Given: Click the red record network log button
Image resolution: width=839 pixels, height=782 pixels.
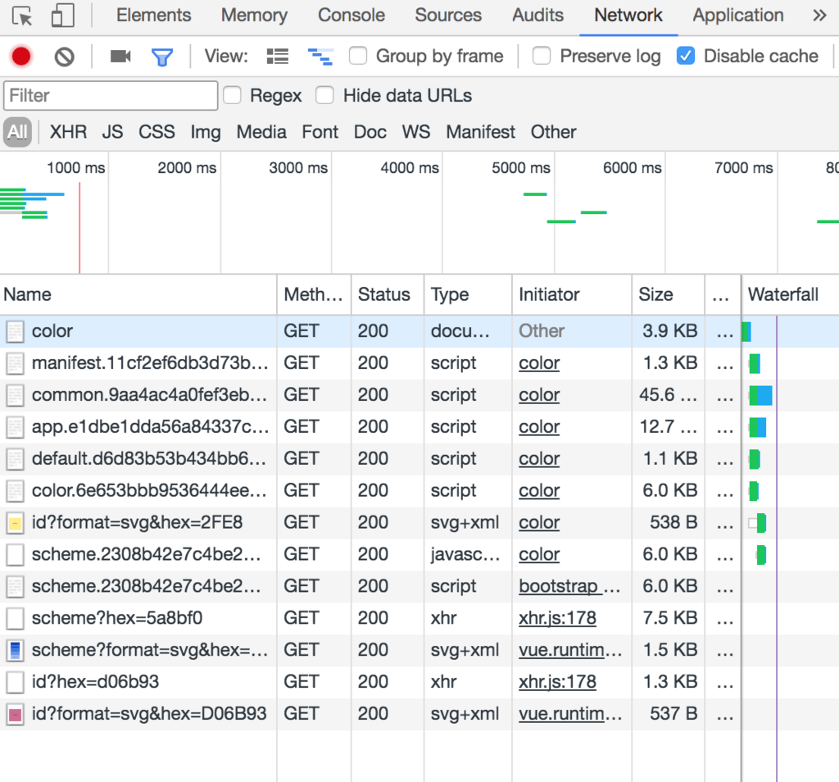Looking at the screenshot, I should tap(21, 57).
